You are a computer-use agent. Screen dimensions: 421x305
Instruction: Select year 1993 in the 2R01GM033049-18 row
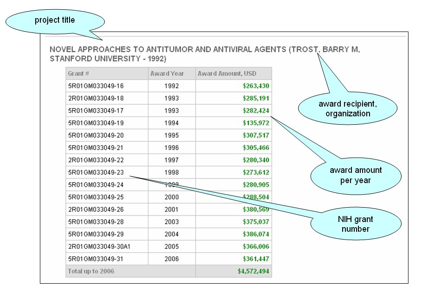point(172,98)
